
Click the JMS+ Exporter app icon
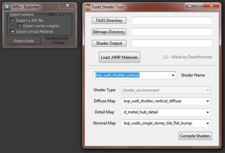pos(7,7)
